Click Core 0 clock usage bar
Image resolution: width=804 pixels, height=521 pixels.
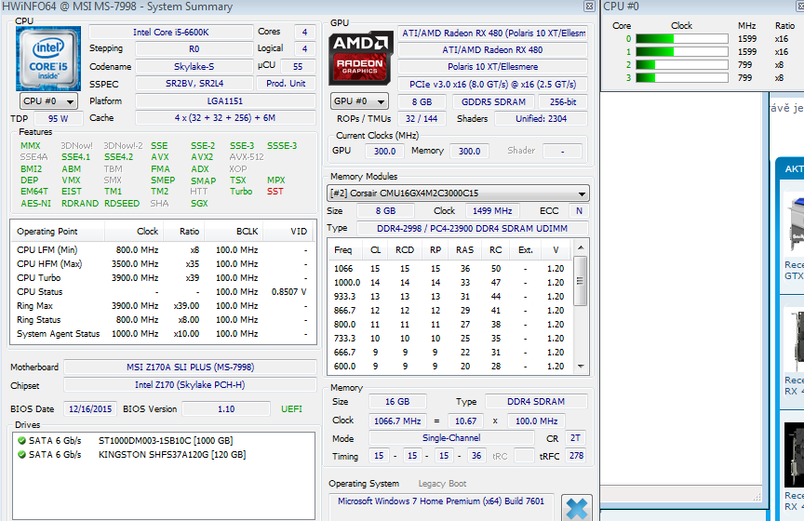pos(682,38)
